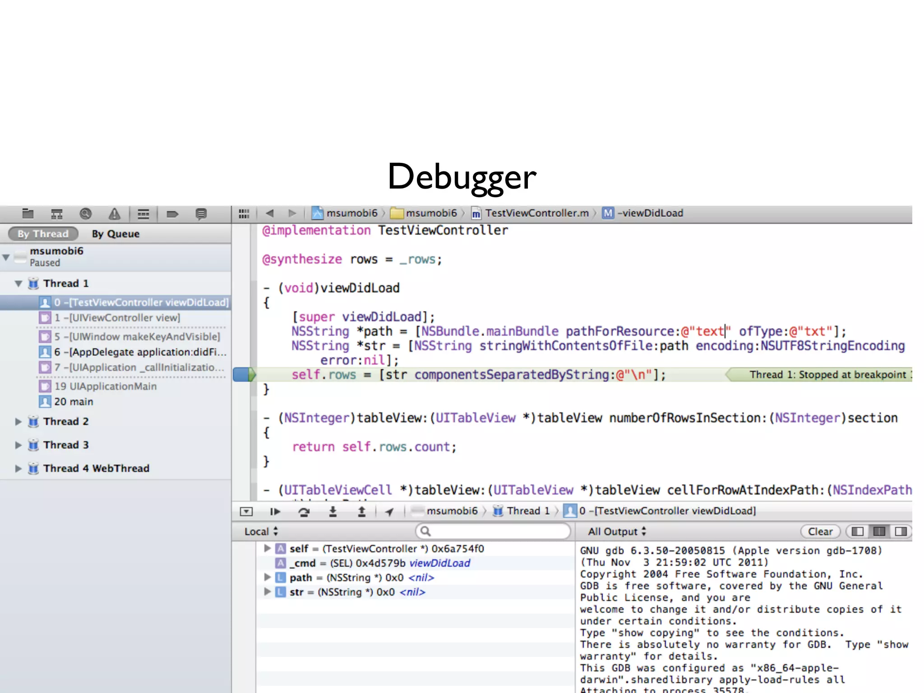Screen dimensions: 924x693
Task: Click Thread 1 in debug bar
Action: coord(522,511)
